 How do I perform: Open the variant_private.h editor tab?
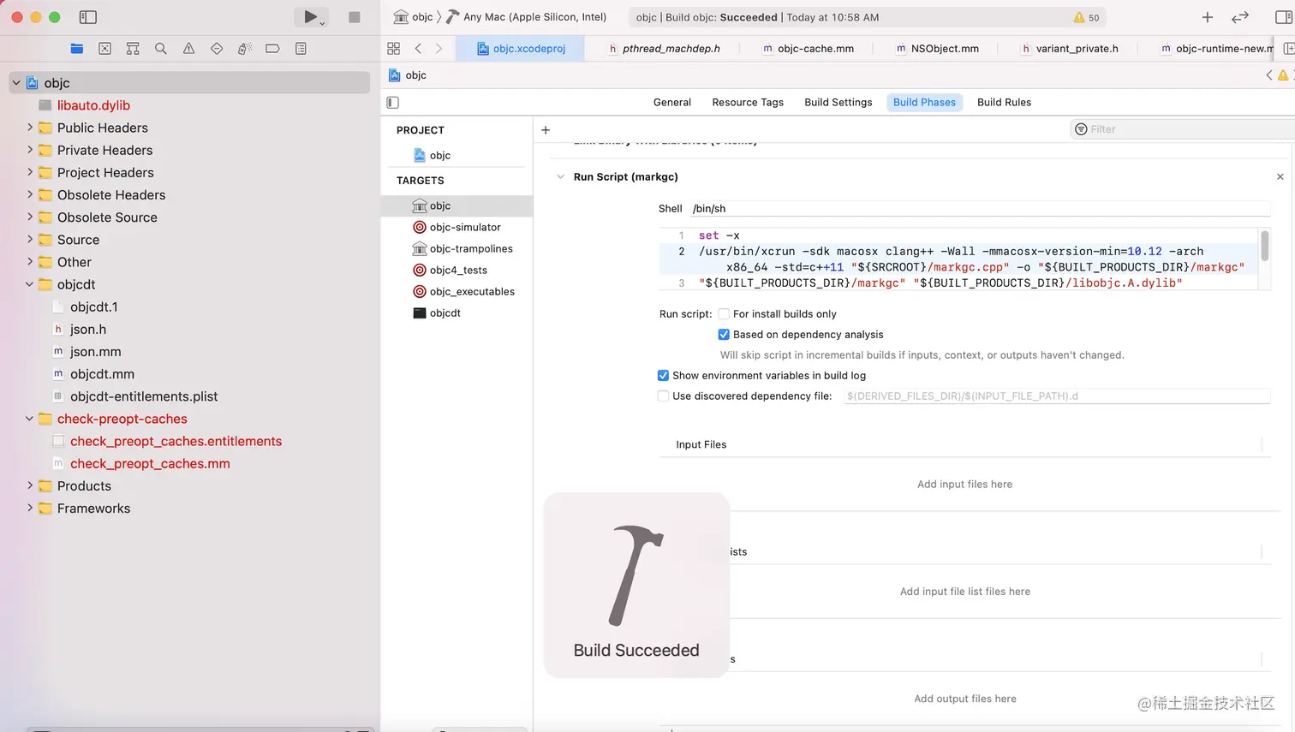pos(1070,49)
